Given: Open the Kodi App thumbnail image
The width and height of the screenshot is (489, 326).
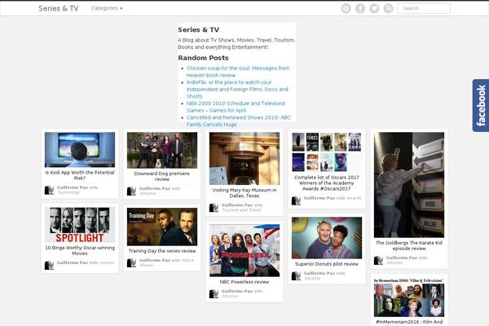Looking at the screenshot, I should click(80, 150).
